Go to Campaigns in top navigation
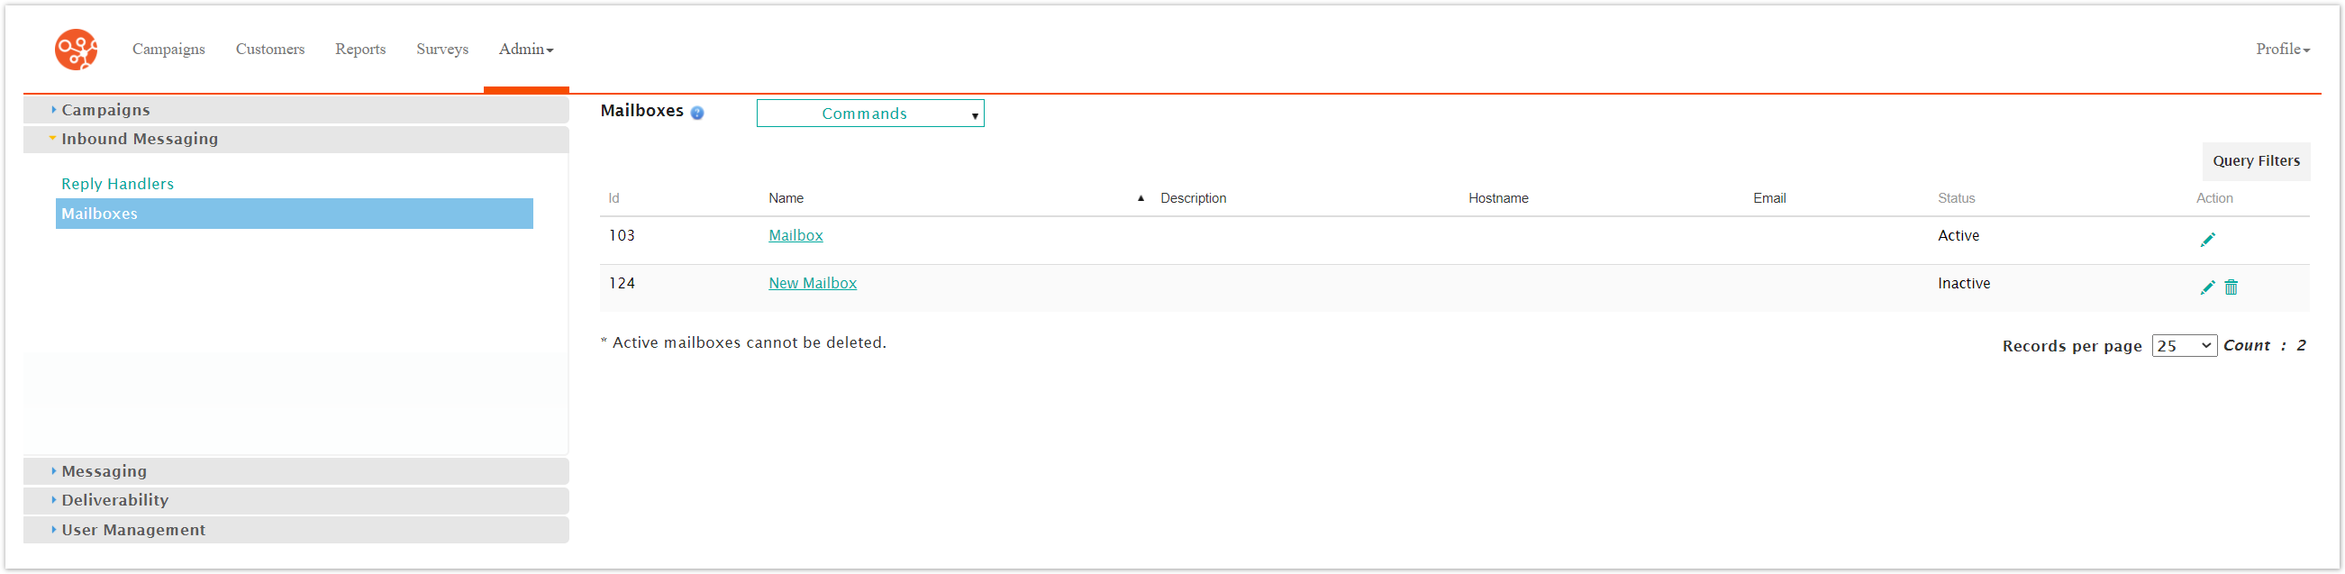Image resolution: width=2345 pixels, height=574 pixels. (168, 50)
